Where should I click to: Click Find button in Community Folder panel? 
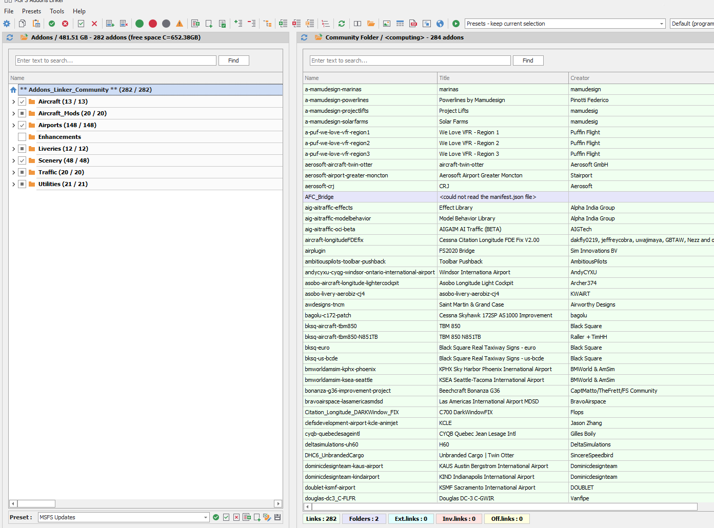coord(528,60)
